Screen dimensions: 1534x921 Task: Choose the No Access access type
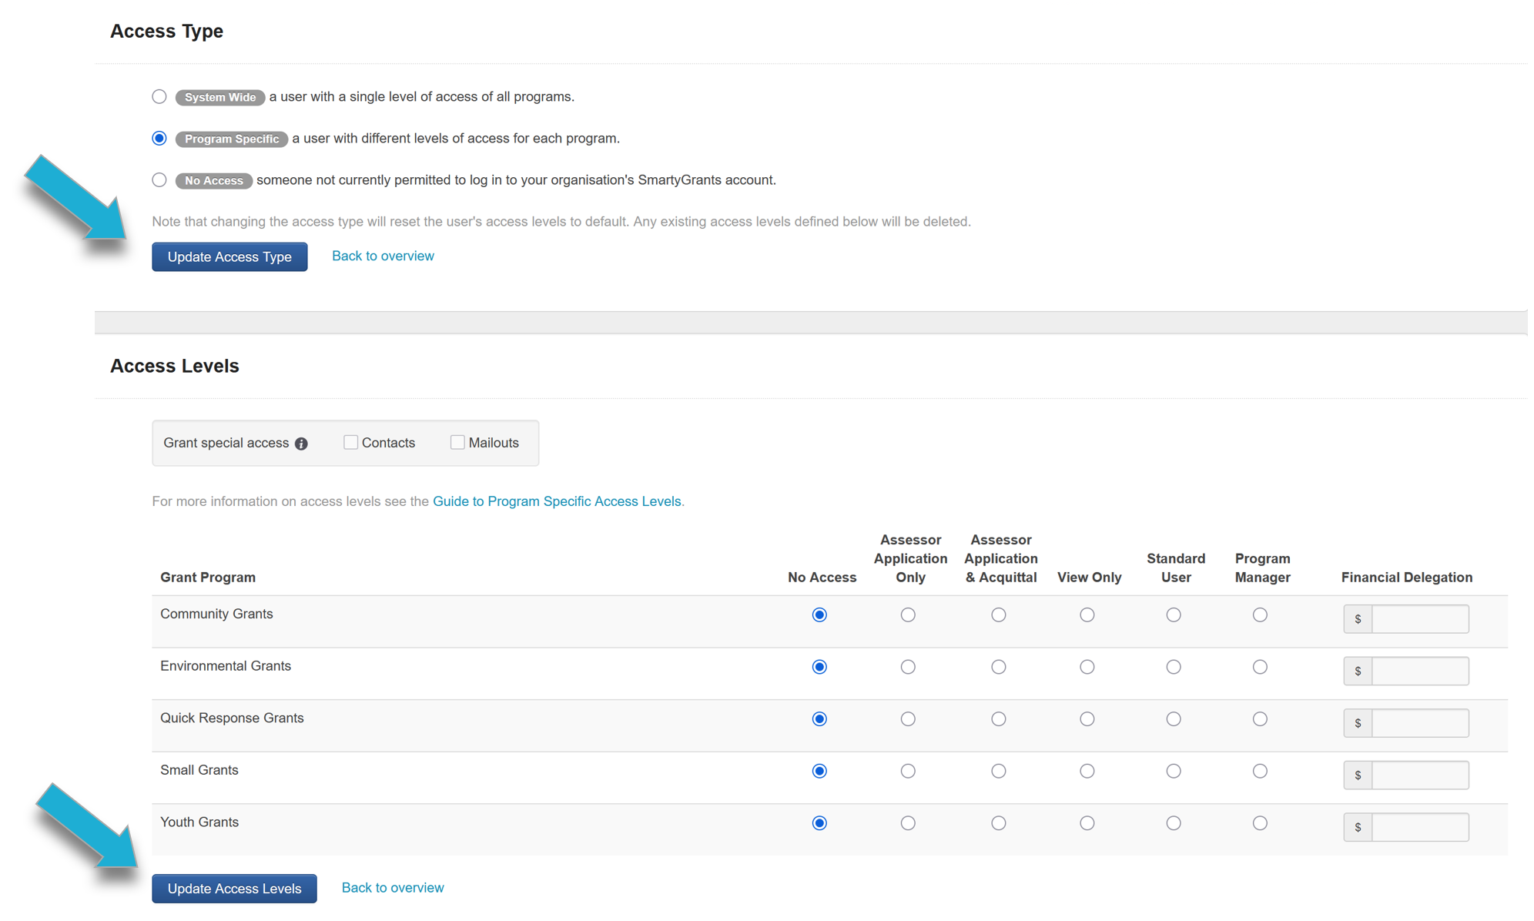point(159,180)
